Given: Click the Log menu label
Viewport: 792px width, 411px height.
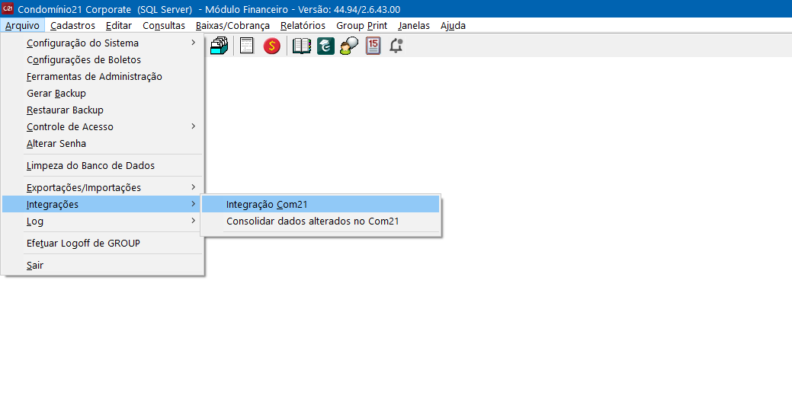Looking at the screenshot, I should (x=35, y=221).
